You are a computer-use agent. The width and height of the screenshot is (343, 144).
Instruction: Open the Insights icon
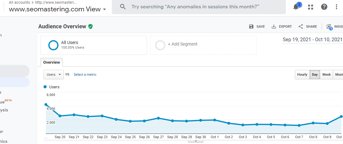click(329, 27)
